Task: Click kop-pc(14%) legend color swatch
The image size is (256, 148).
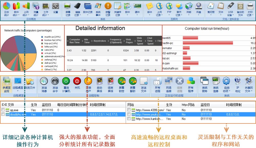Action: [x=42, y=43]
